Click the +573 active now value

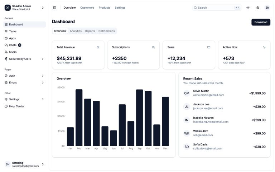click(228, 58)
